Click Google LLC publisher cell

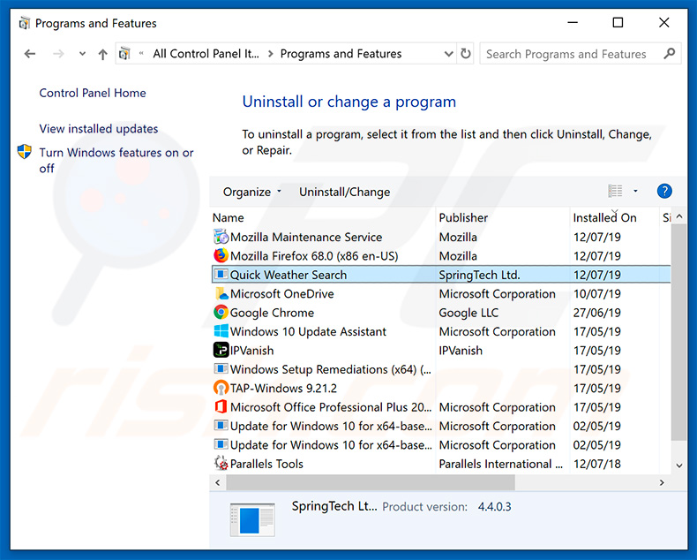point(468,313)
